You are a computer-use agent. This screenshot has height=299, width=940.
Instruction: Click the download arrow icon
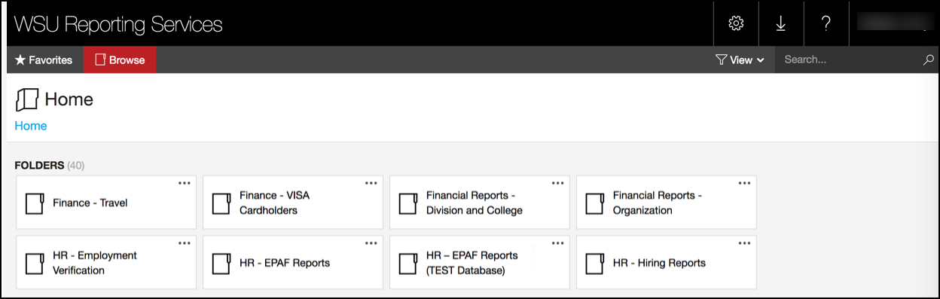point(781,24)
